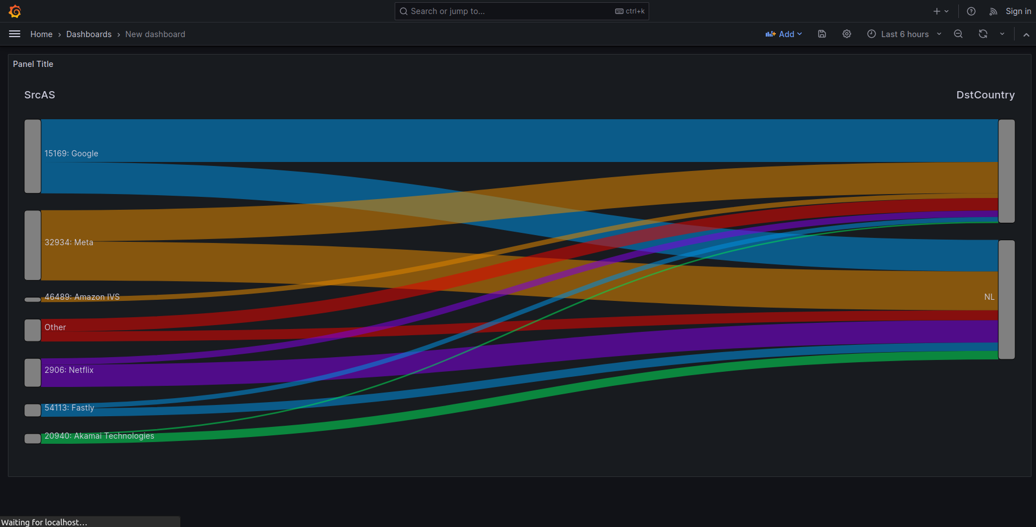Screen dimensions: 1036x527
Task: Zoom out the time range with the magnifier icon
Action: (958, 34)
